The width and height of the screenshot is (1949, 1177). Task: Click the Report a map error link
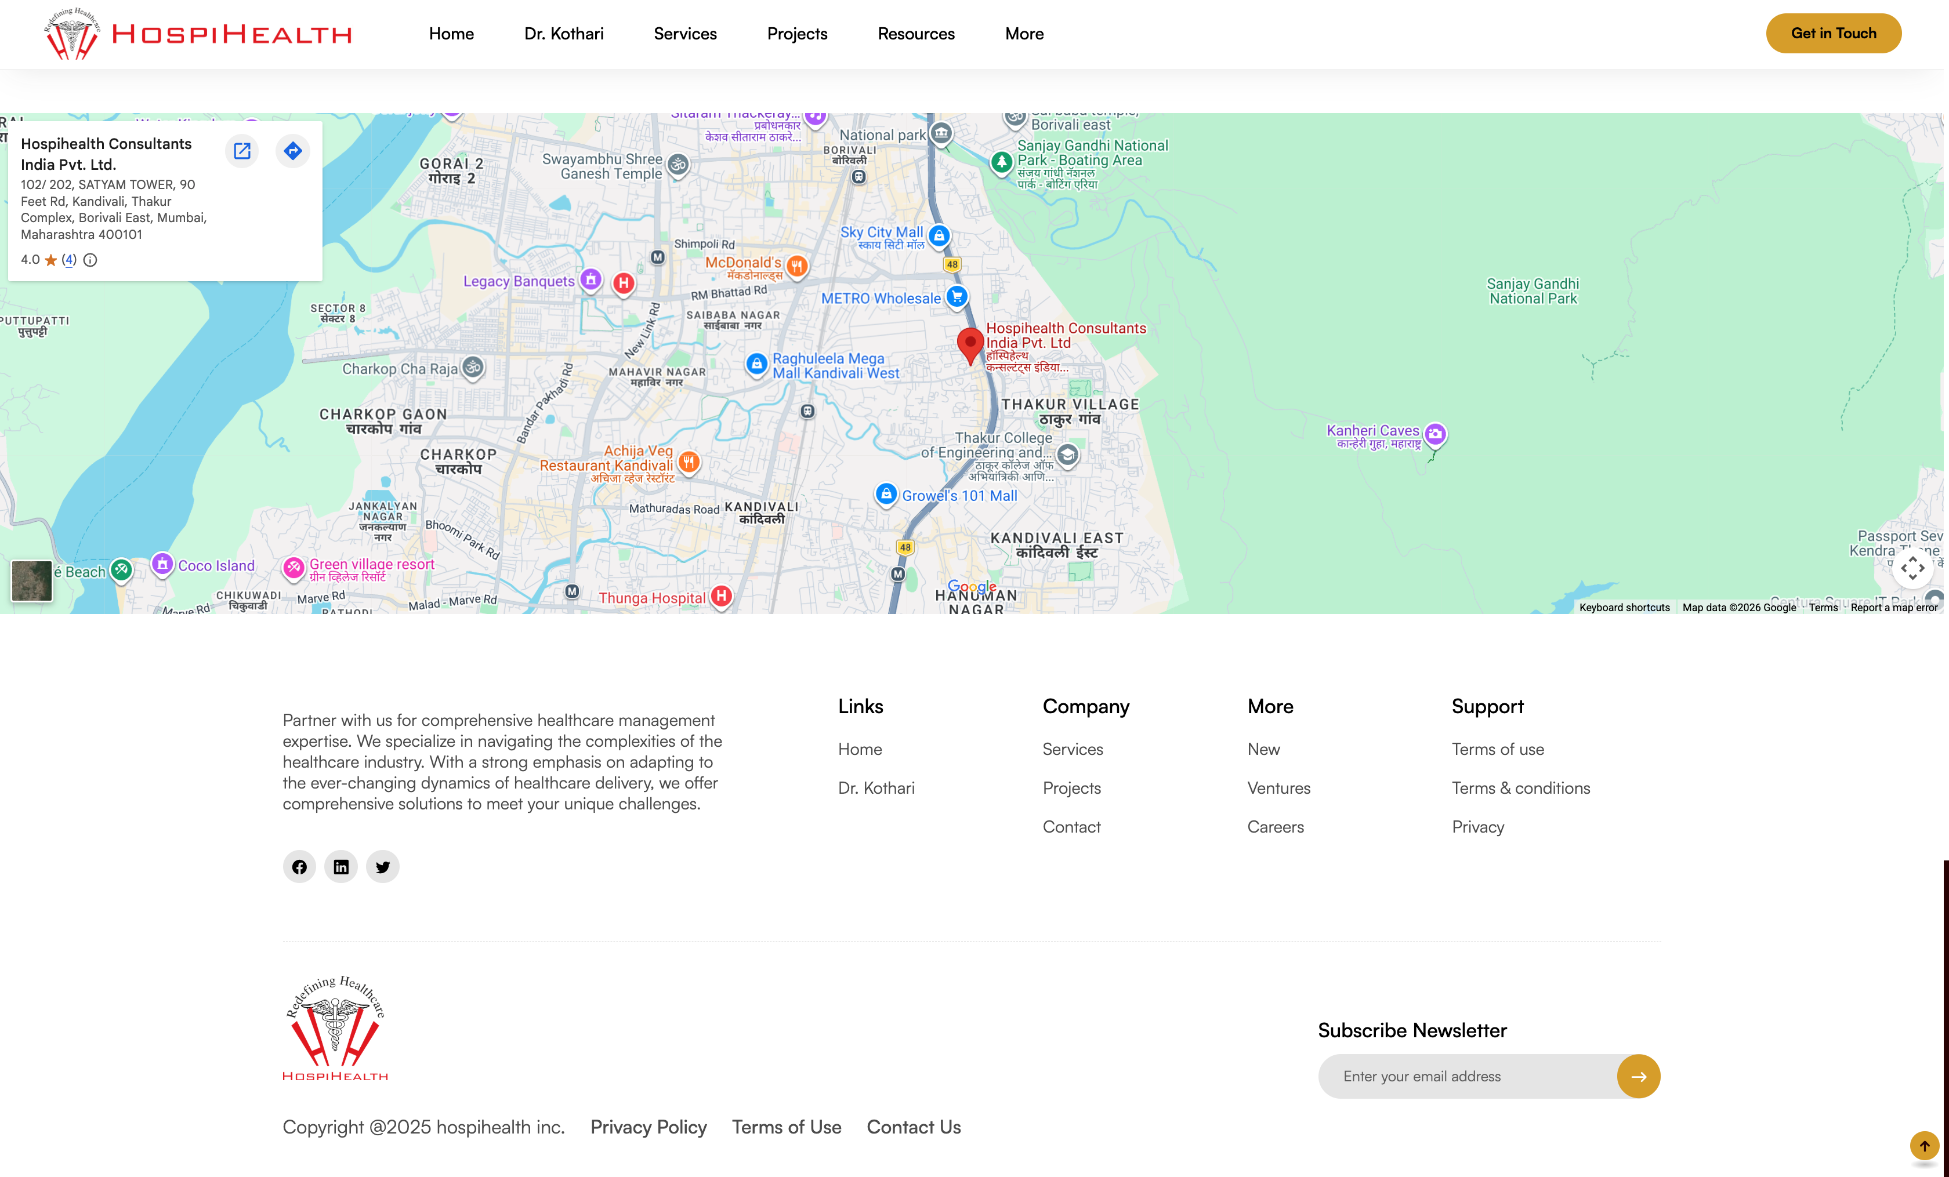tap(1894, 607)
